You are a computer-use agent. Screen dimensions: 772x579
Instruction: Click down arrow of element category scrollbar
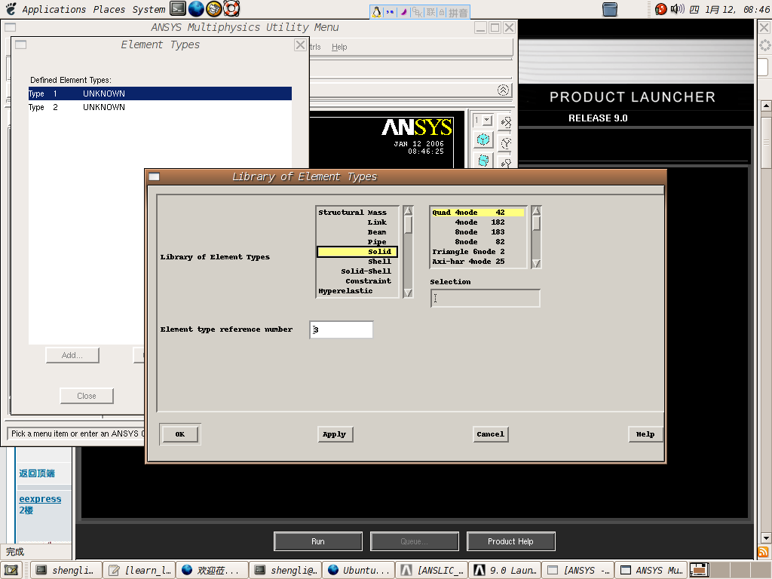pos(408,293)
